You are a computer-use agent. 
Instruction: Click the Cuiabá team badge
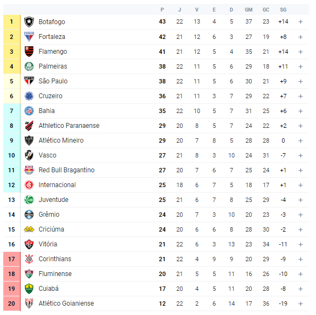tap(29, 289)
